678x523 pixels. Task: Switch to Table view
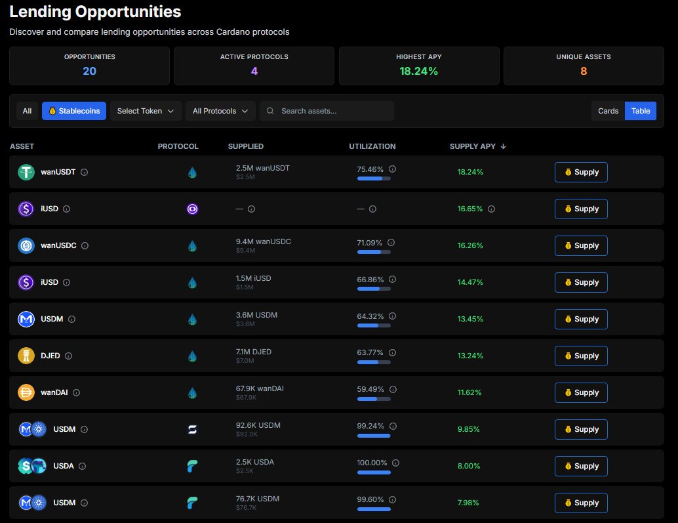(x=641, y=111)
